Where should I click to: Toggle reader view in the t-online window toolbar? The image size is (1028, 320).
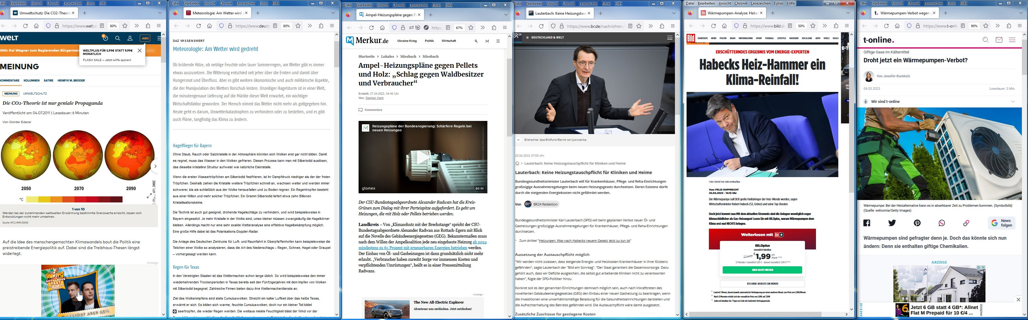(x=963, y=26)
